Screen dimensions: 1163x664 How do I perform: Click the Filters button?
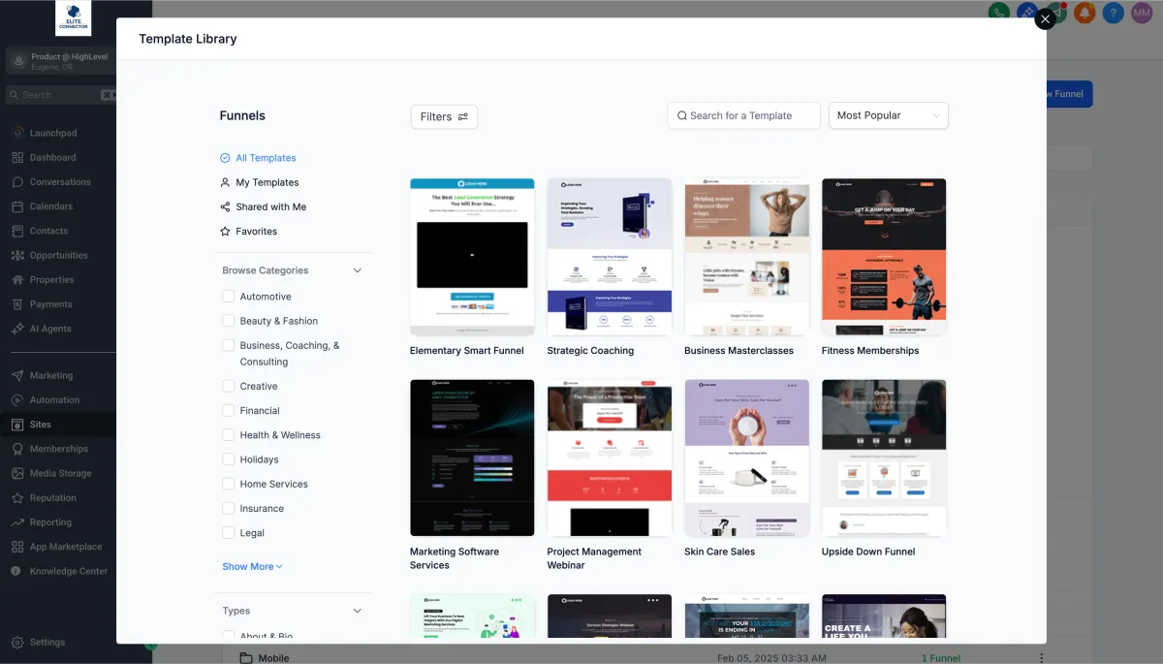coord(444,116)
